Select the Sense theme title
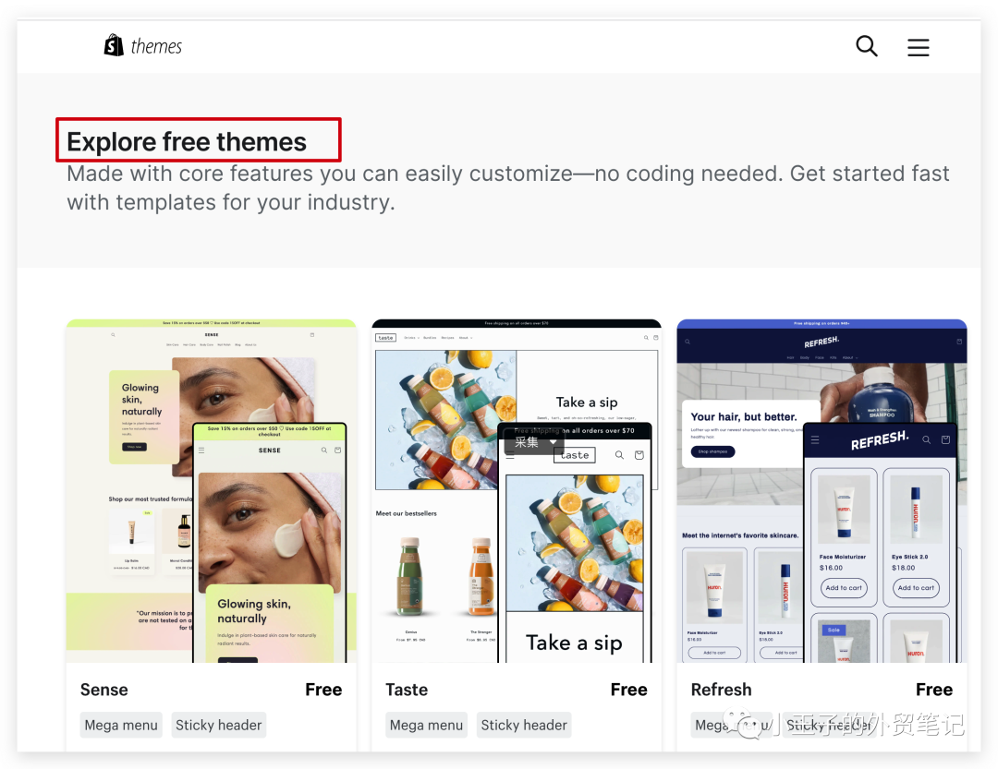Screen dimensions: 998x769 click(x=103, y=690)
